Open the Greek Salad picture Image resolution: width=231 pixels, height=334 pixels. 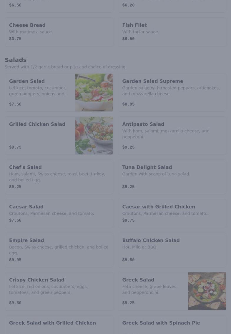(207, 291)
